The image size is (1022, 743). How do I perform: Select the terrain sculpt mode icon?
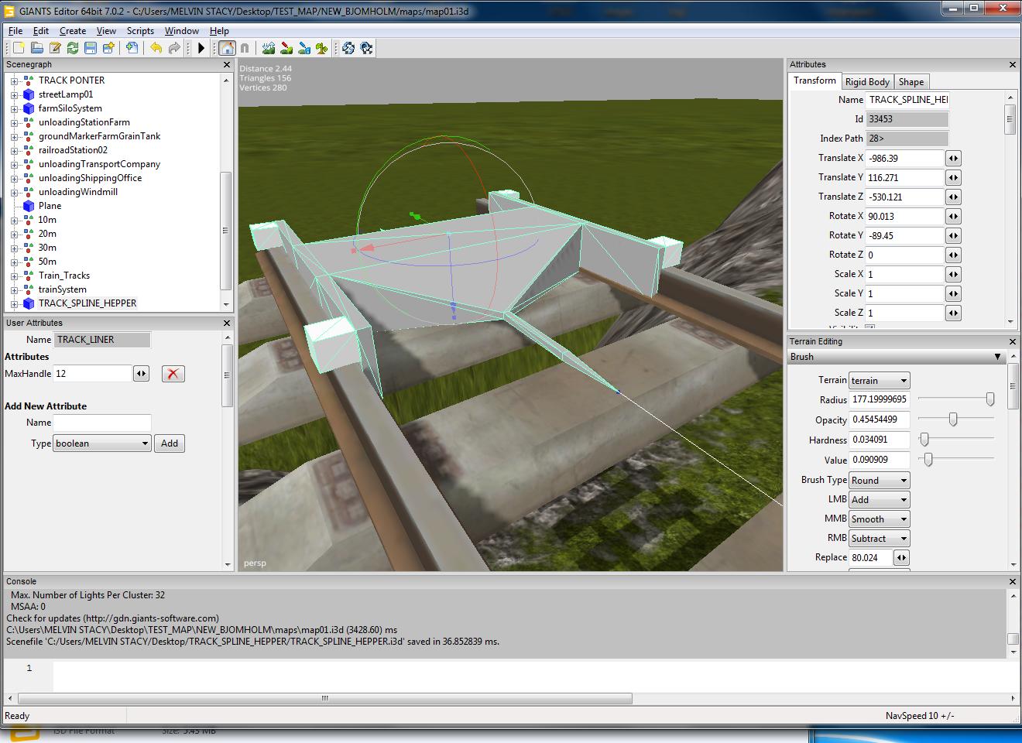point(269,48)
